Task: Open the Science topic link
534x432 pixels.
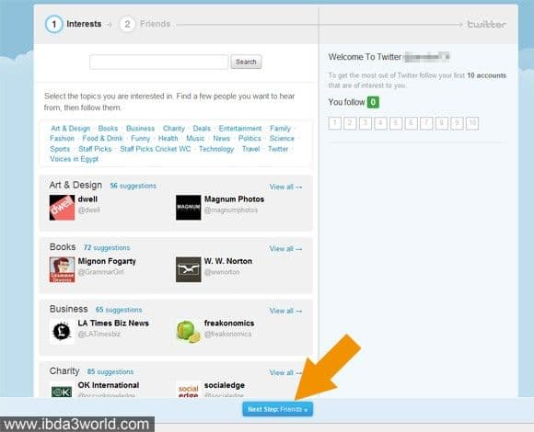Action: (x=282, y=139)
